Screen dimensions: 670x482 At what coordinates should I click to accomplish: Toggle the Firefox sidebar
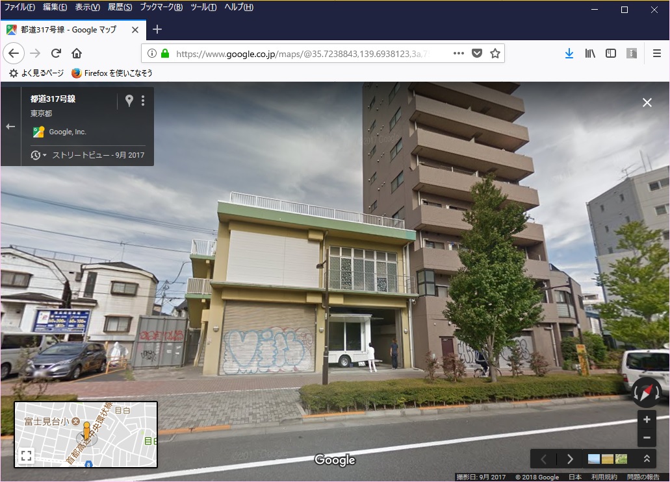point(611,54)
